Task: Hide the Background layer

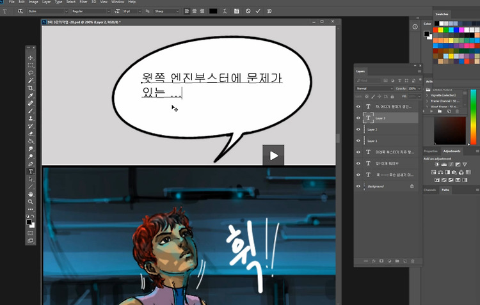Action: coord(358,186)
